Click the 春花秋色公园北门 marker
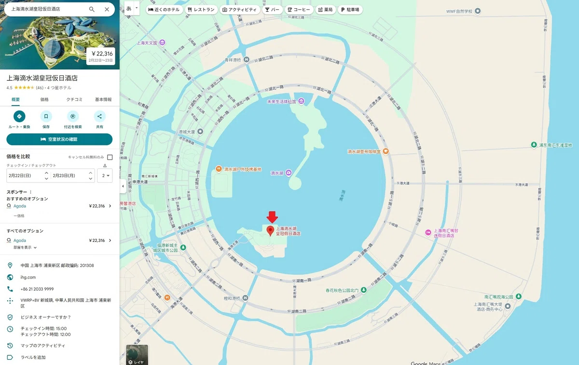The image size is (579, 365). click(x=364, y=290)
